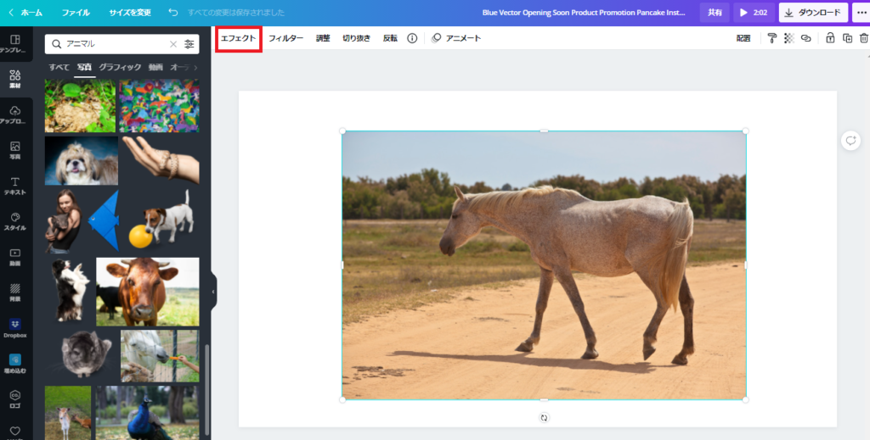Open the Text tool in sidebar
The height and width of the screenshot is (440, 870).
15,186
